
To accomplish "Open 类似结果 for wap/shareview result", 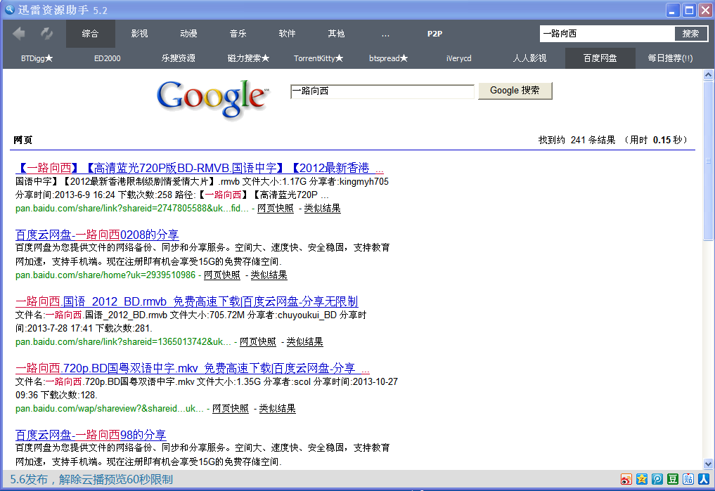I will tap(277, 409).
